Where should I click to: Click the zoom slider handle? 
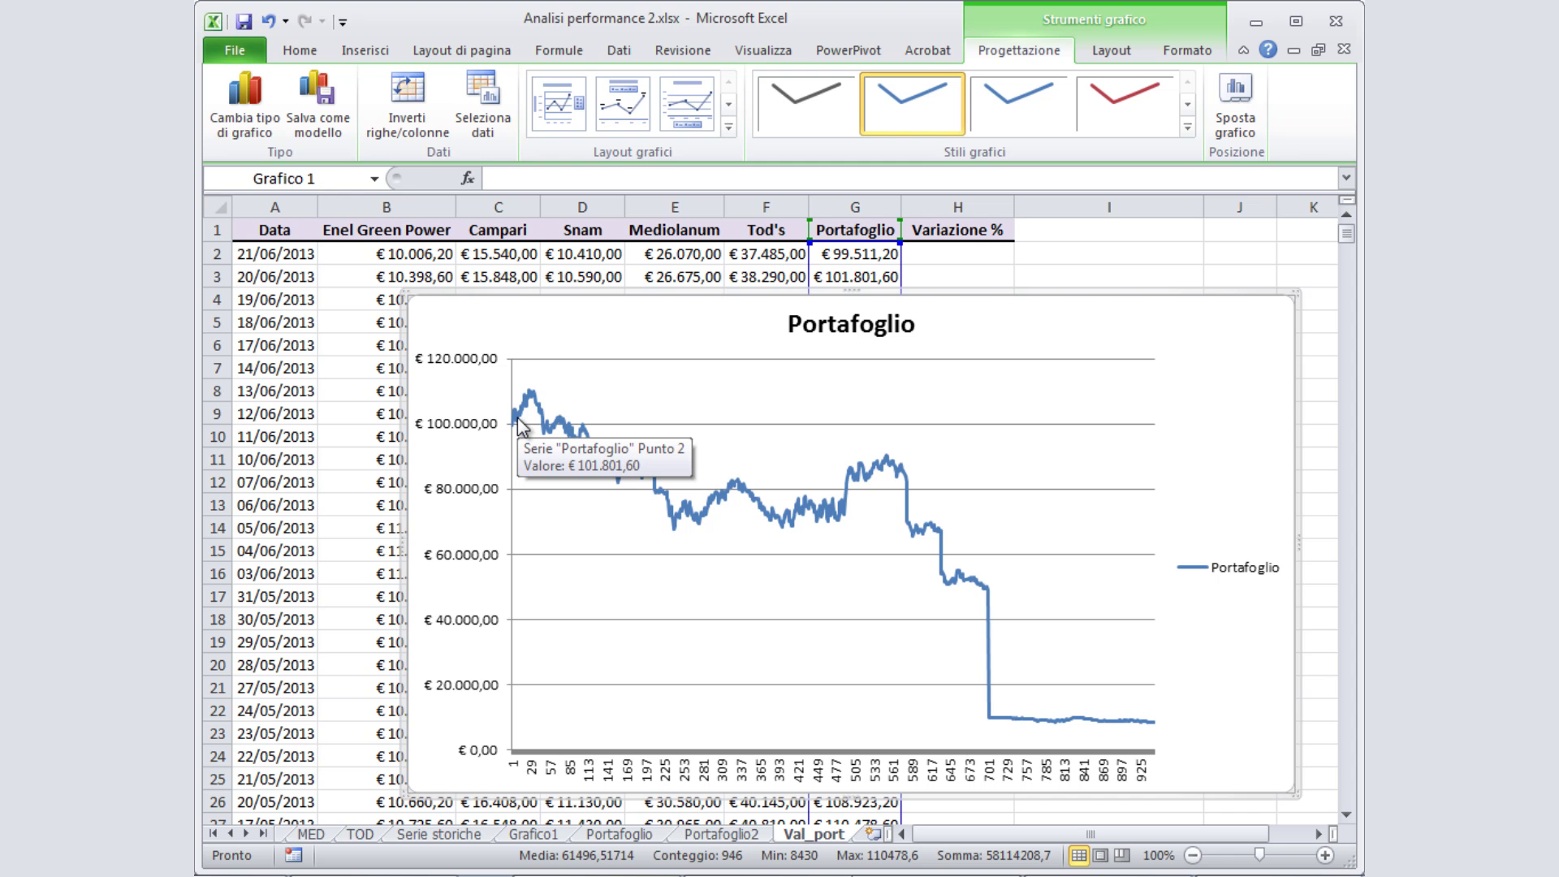[x=1259, y=855]
